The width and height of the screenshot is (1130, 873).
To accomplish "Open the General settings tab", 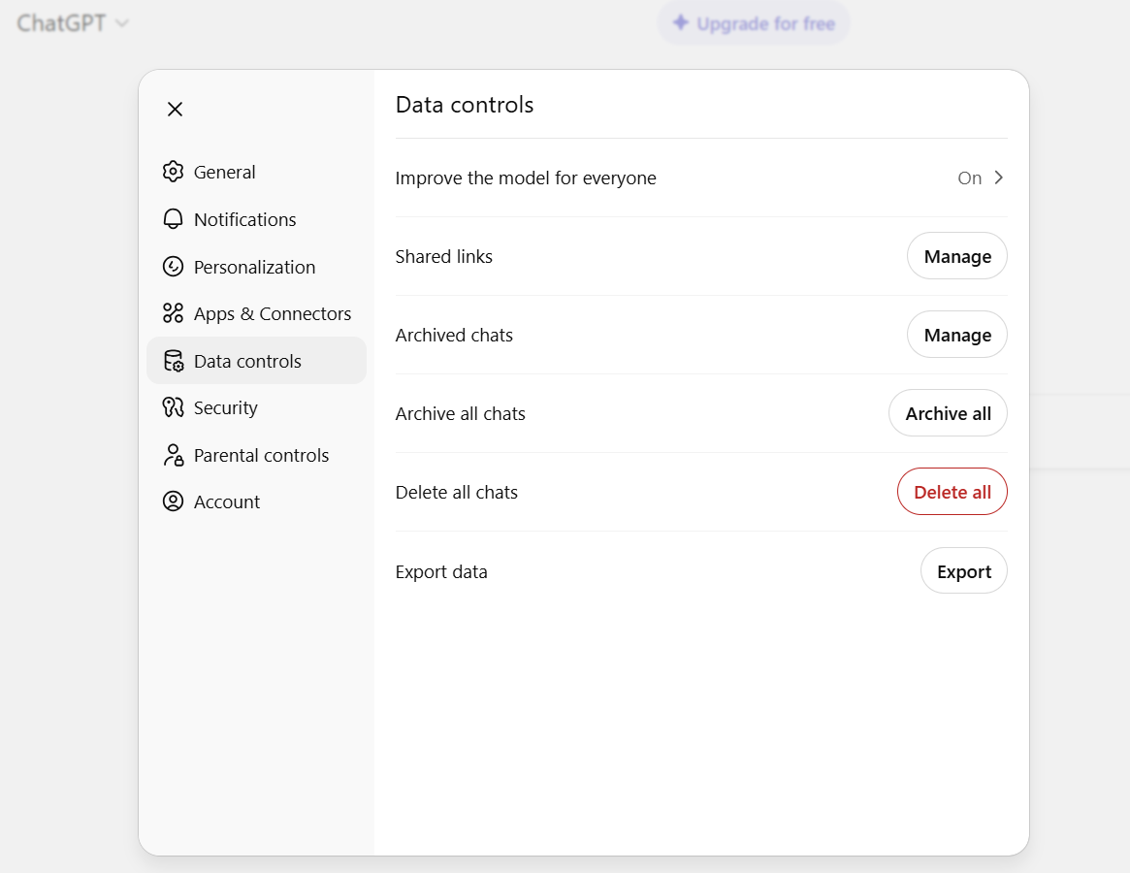I will point(257,172).
